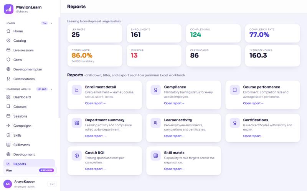This screenshot has height=191, width=307.
Task: Click the Completions 124 value
Action: click(x=196, y=34)
